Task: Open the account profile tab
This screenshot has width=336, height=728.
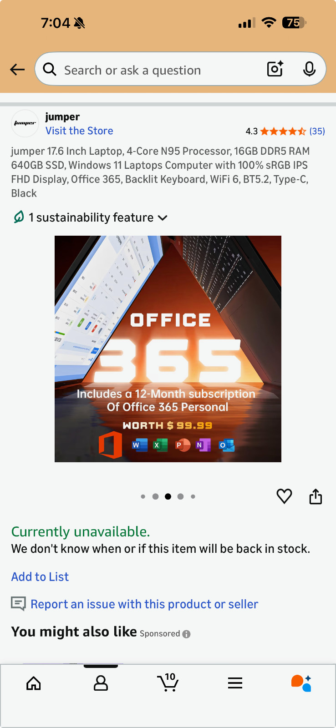Action: [x=101, y=683]
